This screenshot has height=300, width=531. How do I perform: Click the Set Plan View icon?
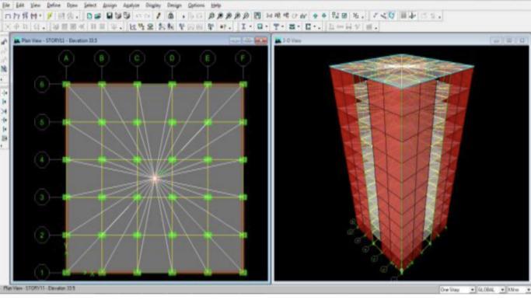[278, 16]
